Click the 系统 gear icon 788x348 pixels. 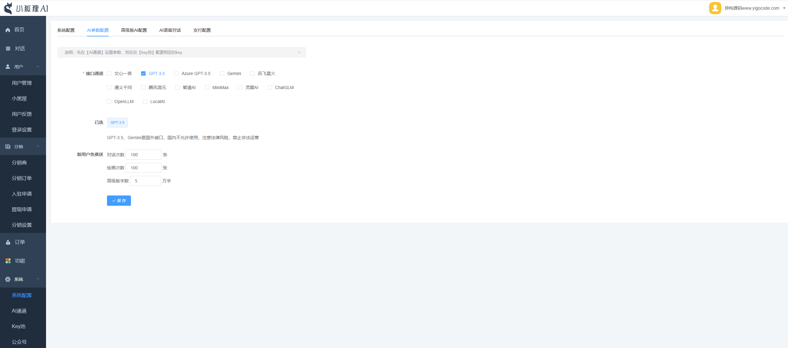8,280
